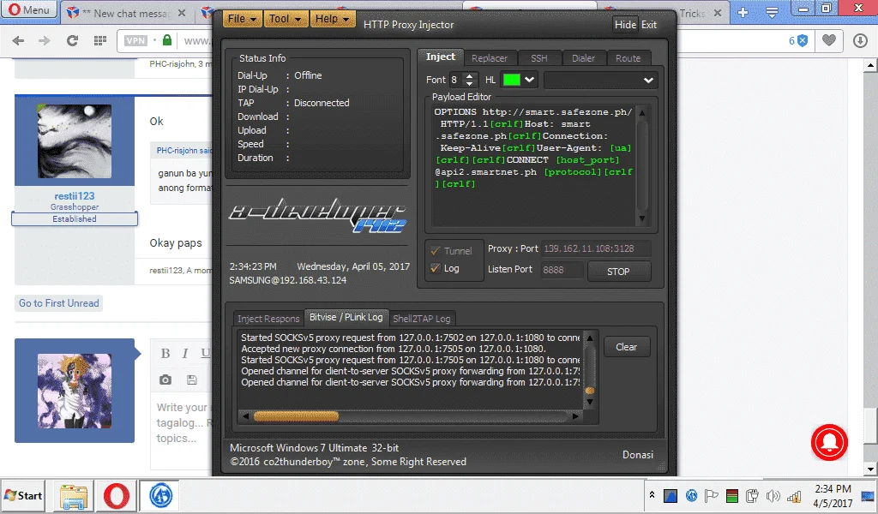Open the Help menu dropdown

332,19
